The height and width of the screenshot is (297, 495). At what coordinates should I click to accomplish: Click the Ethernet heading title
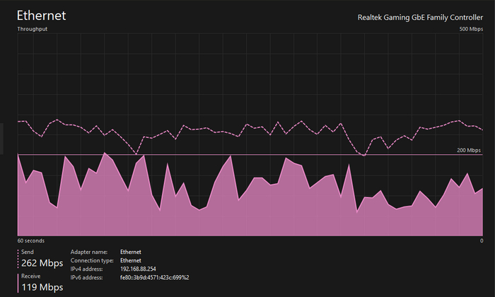[x=41, y=16]
